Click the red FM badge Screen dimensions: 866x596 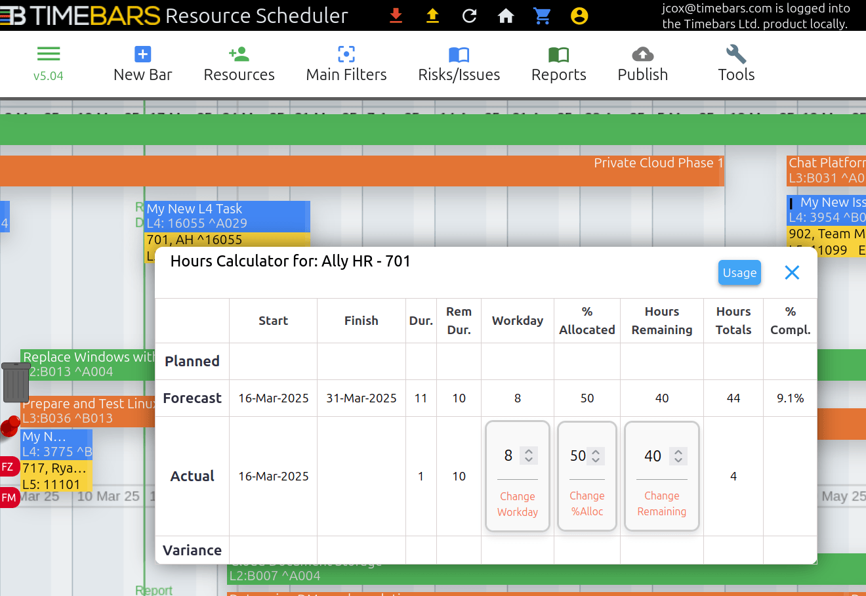(9, 498)
